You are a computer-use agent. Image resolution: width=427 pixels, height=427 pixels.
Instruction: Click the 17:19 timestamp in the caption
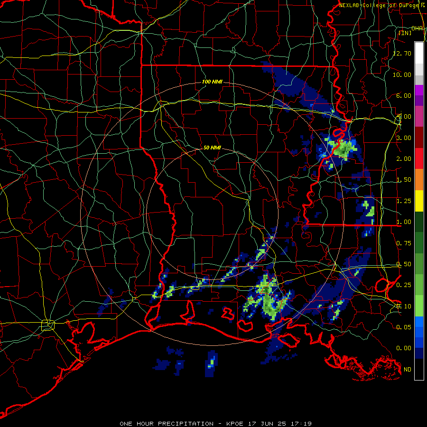[302, 424]
